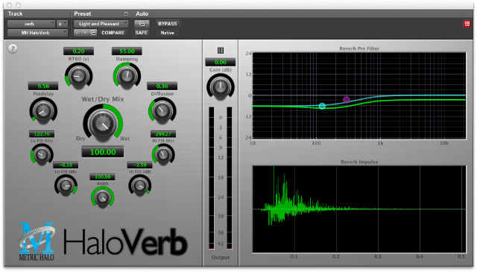Click the preset settings copy icon

pyautogui.click(x=93, y=33)
